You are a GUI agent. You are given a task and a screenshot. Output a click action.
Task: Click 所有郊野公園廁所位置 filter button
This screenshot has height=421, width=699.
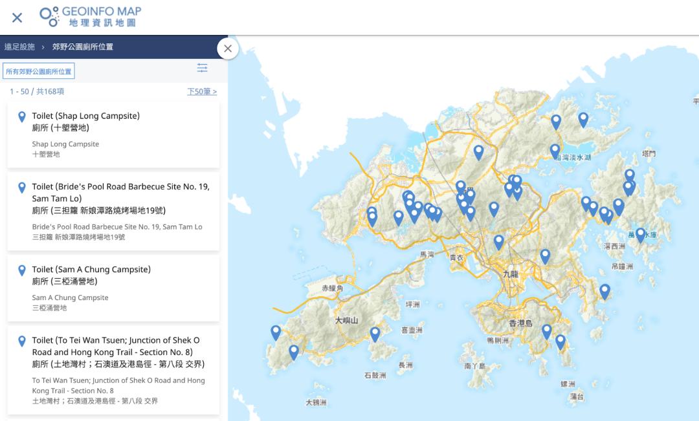[x=39, y=71]
